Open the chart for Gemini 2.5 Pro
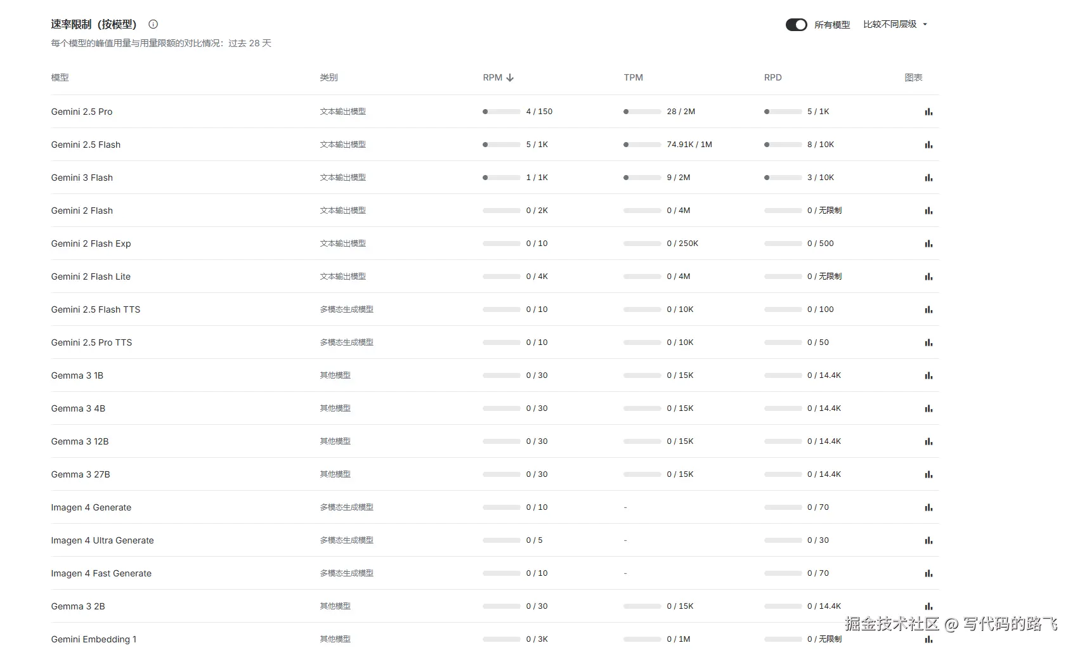The image size is (1075, 650). click(x=928, y=112)
